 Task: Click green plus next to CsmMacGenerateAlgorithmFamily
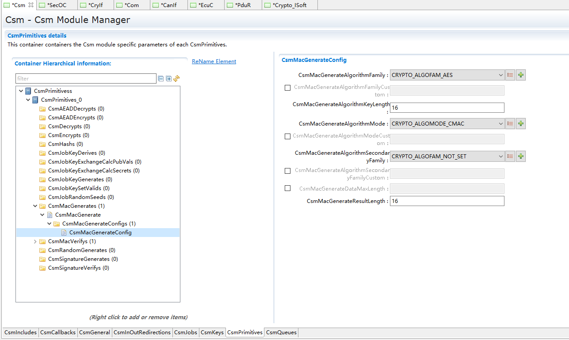click(521, 75)
